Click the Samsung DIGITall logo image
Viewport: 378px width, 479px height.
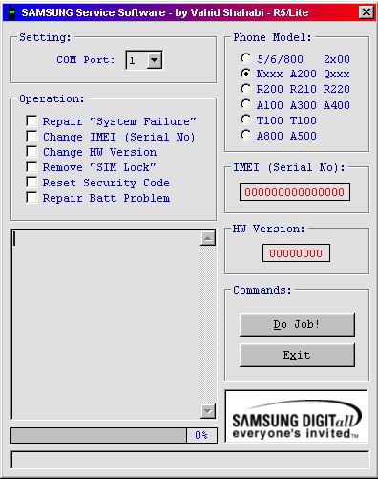point(296,416)
